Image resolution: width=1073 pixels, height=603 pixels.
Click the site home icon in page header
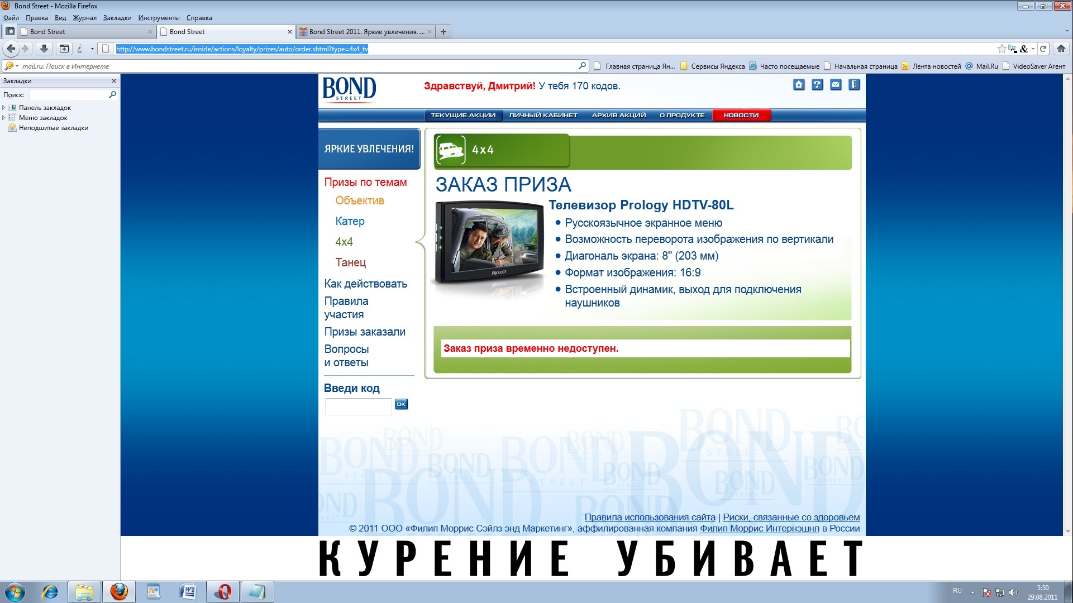click(799, 85)
